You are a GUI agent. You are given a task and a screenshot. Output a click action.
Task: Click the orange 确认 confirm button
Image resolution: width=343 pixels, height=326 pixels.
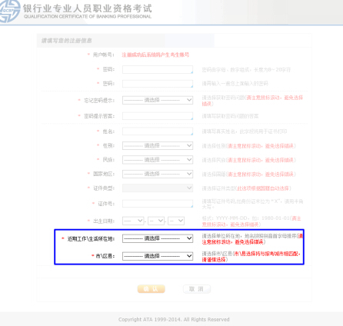tap(152, 289)
